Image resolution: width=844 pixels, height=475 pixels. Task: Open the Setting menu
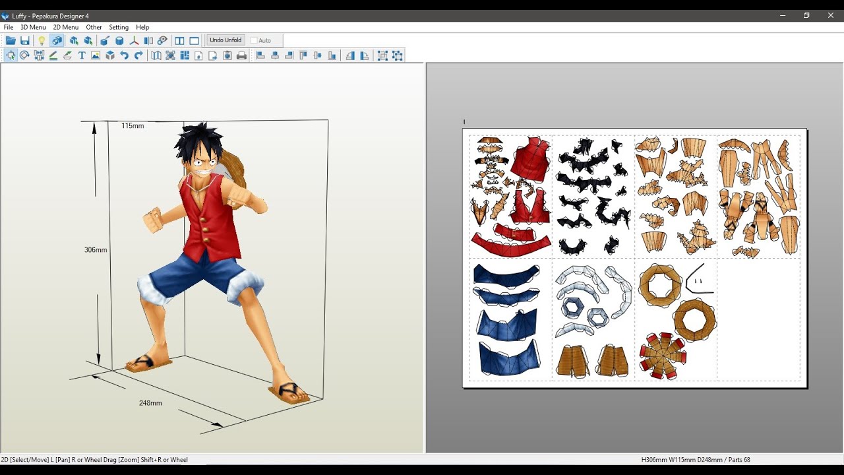click(x=119, y=27)
